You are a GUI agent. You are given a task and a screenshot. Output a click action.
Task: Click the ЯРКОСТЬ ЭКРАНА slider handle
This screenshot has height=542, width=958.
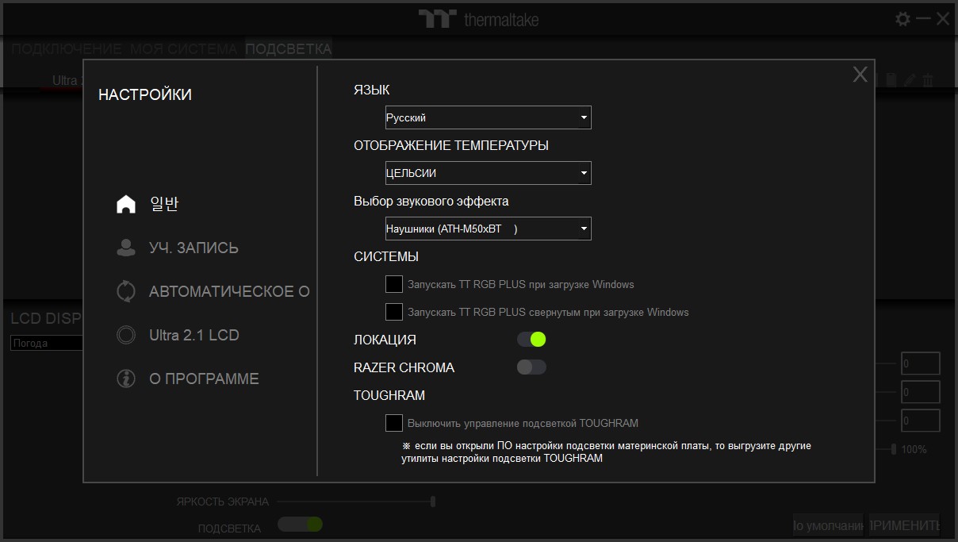pyautogui.click(x=433, y=502)
